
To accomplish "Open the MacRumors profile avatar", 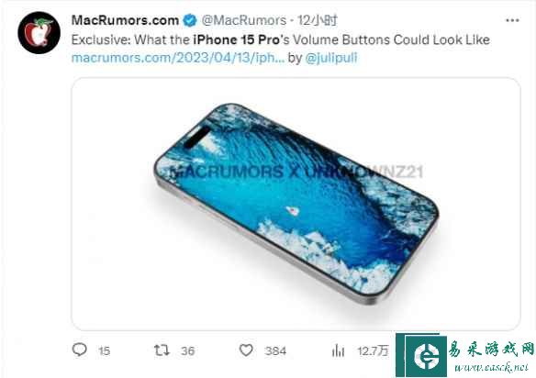I will 39,32.
